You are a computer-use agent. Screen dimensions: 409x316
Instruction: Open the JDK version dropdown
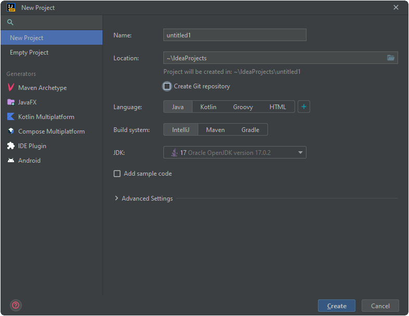(x=235, y=152)
